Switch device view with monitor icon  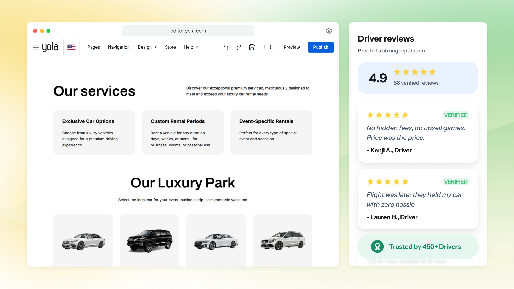268,47
